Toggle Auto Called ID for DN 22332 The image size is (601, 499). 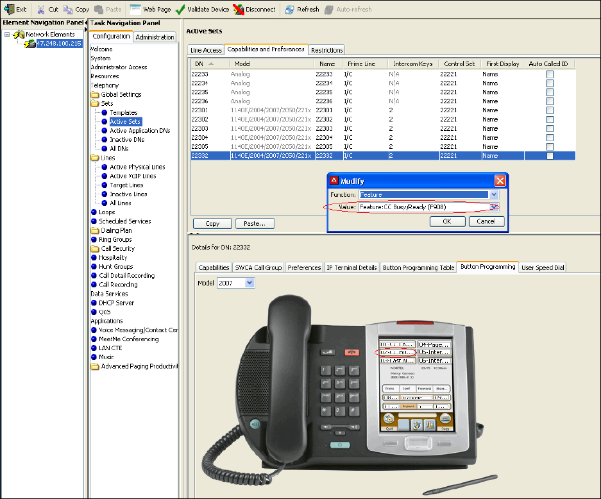click(550, 156)
